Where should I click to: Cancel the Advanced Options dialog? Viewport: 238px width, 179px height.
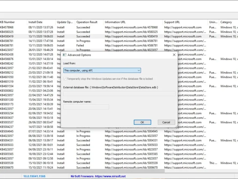(x=166, y=122)
